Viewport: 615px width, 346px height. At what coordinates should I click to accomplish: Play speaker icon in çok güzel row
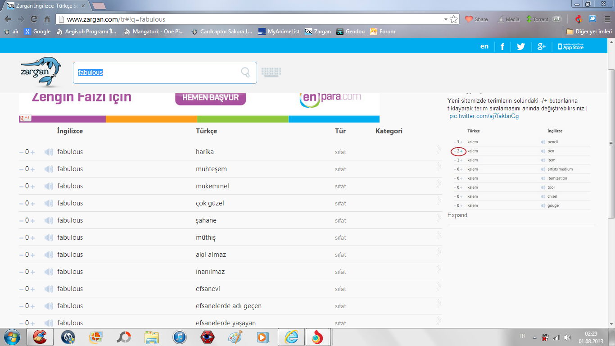pos(49,203)
